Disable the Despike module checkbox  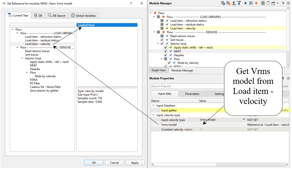point(165,55)
